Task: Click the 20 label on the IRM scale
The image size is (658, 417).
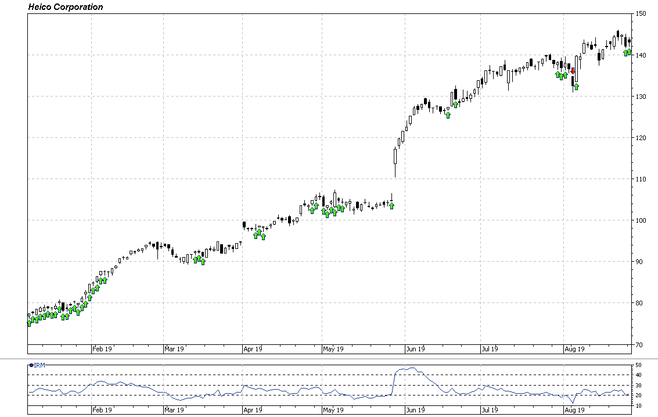Action: (638, 395)
